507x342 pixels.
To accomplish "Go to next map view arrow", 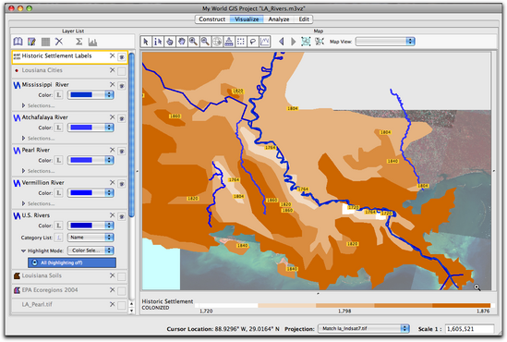I will (294, 42).
